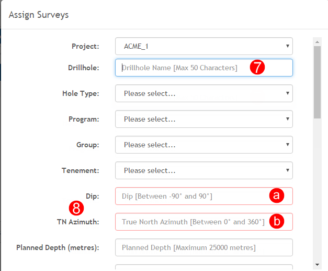
Task: Click the True North Azimuth input field
Action: point(203,222)
